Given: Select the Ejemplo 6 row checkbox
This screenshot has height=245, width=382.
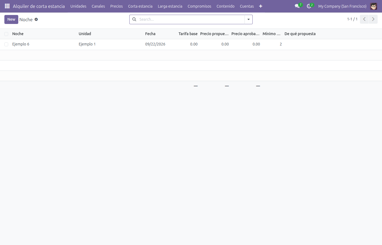Looking at the screenshot, I should (x=6, y=44).
